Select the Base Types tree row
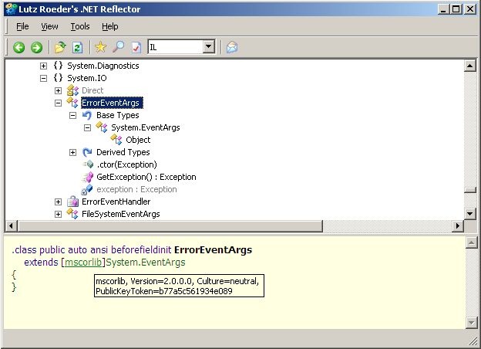481x349 pixels. click(x=117, y=115)
